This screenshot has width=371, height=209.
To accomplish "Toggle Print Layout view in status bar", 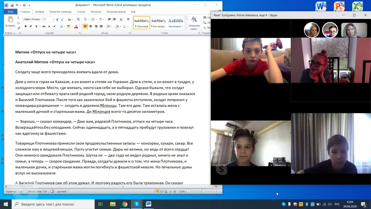I will click(x=157, y=191).
